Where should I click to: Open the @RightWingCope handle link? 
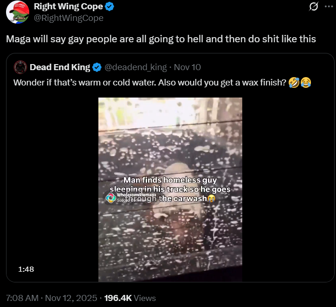pyautogui.click(x=69, y=18)
